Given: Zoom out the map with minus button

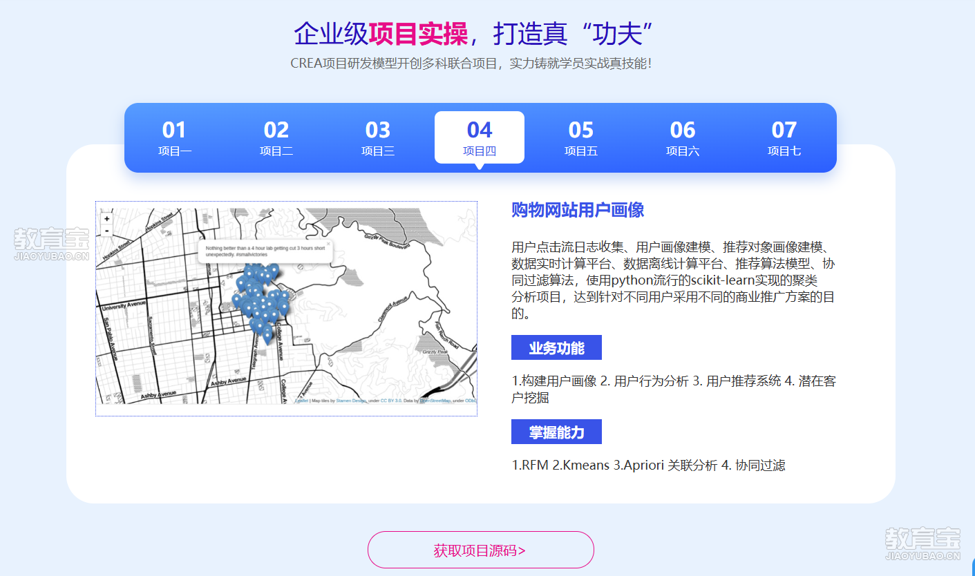Looking at the screenshot, I should coord(106,231).
